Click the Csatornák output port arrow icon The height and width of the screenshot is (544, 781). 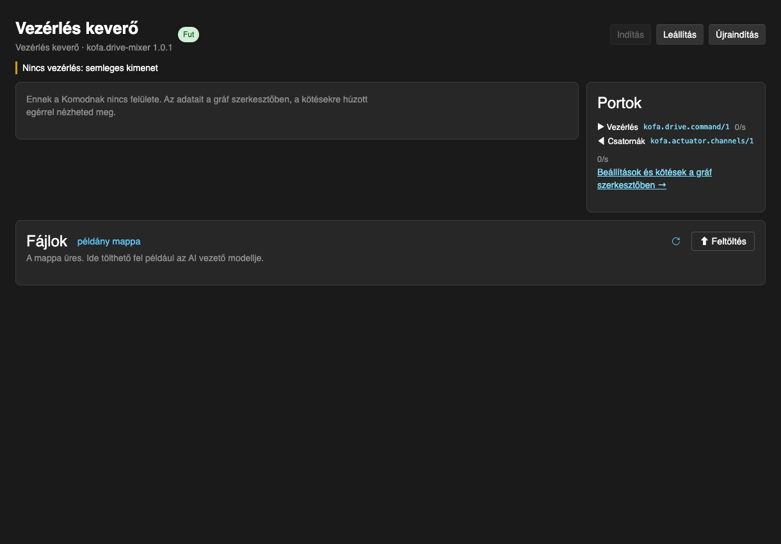click(x=600, y=141)
